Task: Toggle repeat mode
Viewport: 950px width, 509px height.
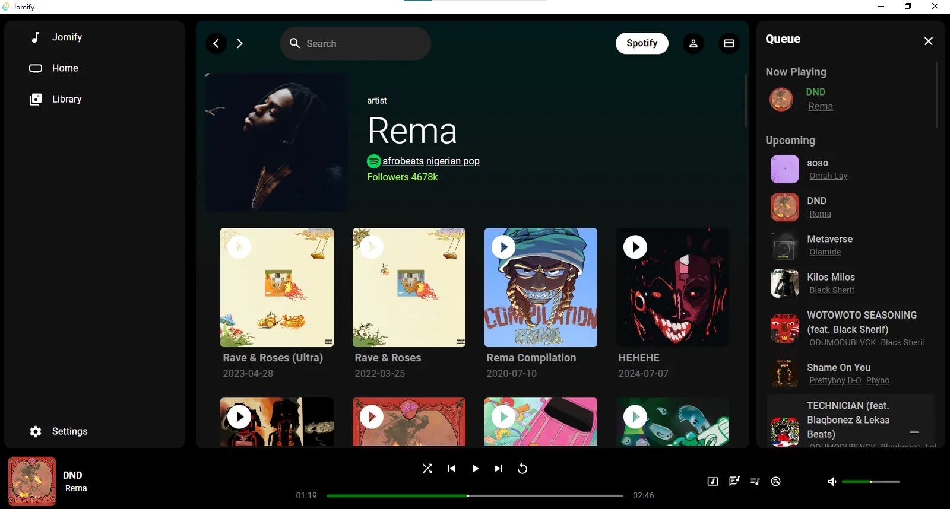Action: tap(522, 469)
